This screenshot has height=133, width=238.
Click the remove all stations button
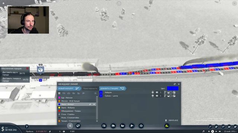(172, 120)
